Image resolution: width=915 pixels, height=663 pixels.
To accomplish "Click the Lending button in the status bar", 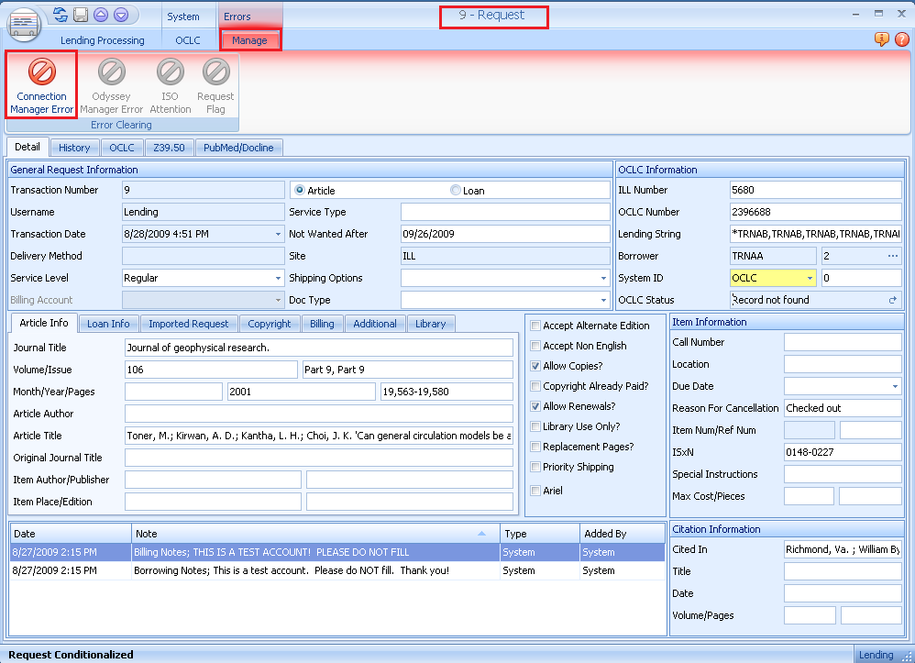I will pyautogui.click(x=877, y=655).
